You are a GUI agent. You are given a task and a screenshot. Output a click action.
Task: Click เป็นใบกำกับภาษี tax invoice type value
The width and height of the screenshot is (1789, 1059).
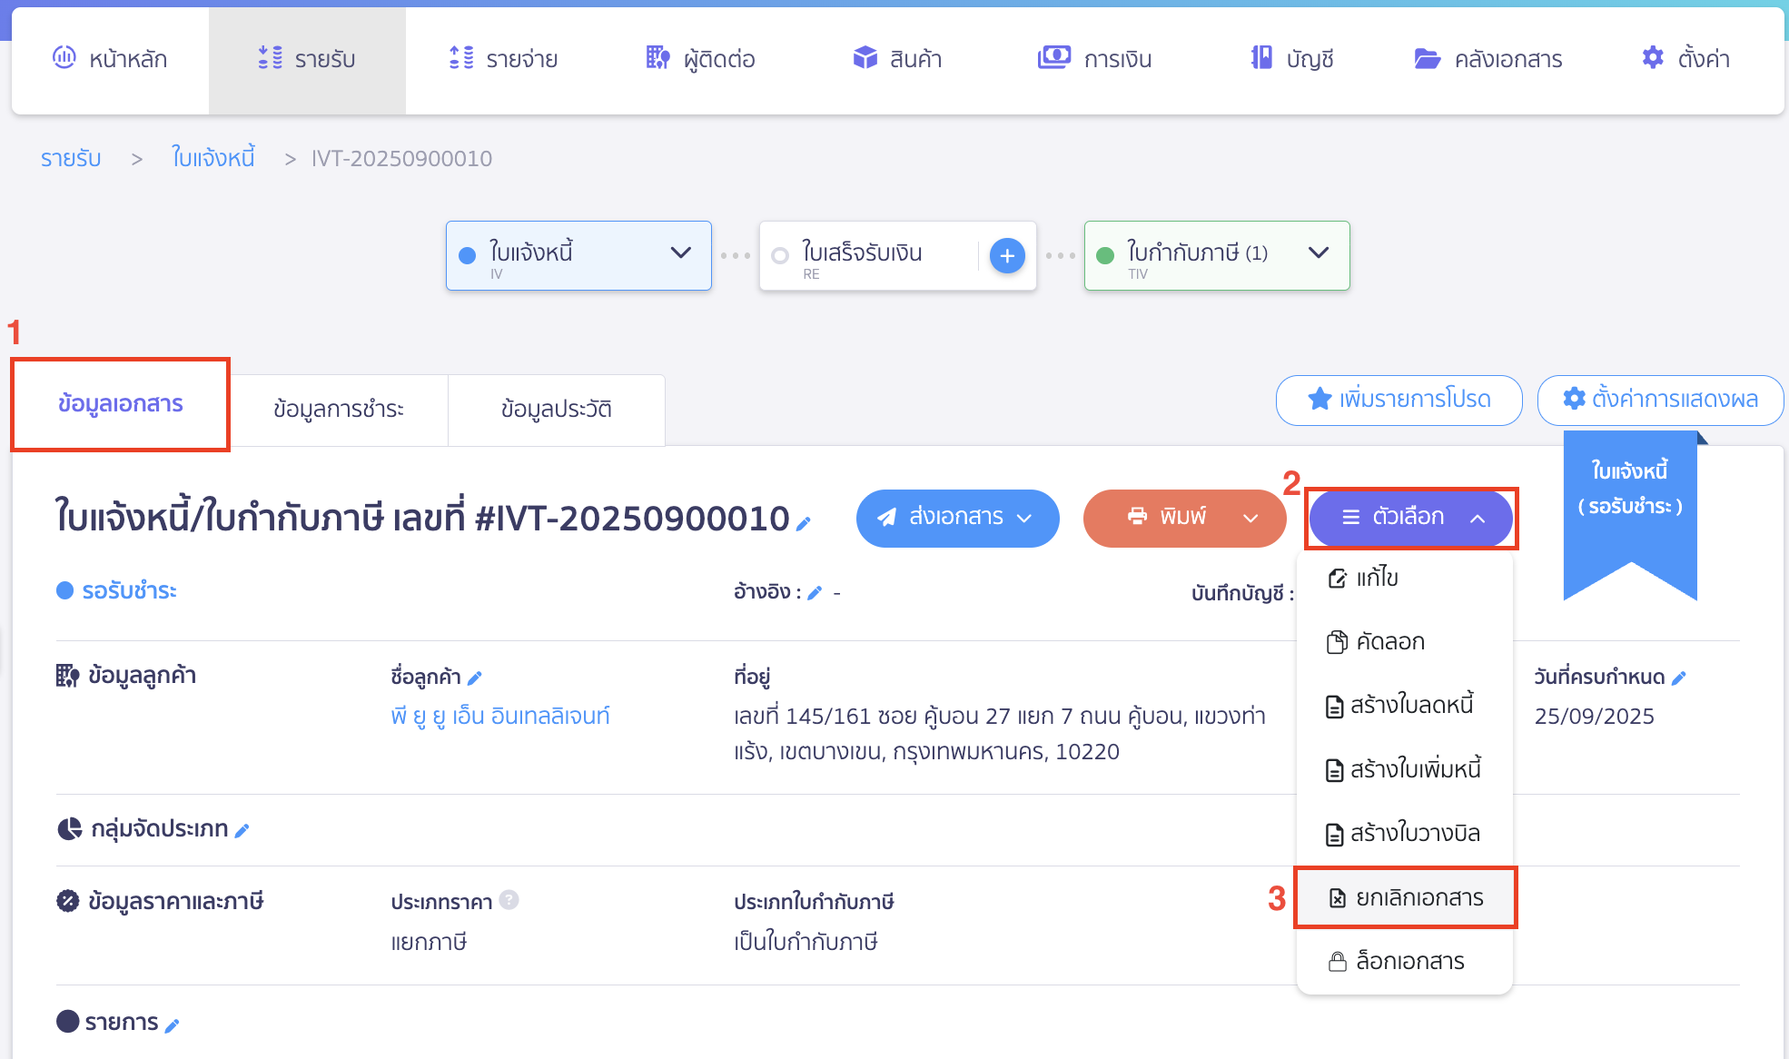click(806, 942)
